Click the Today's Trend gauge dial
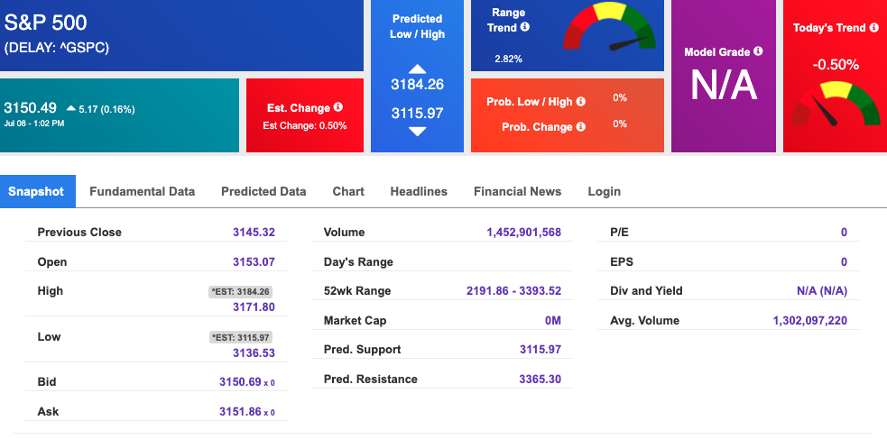Viewport: 887px width, 439px height. tap(836, 104)
